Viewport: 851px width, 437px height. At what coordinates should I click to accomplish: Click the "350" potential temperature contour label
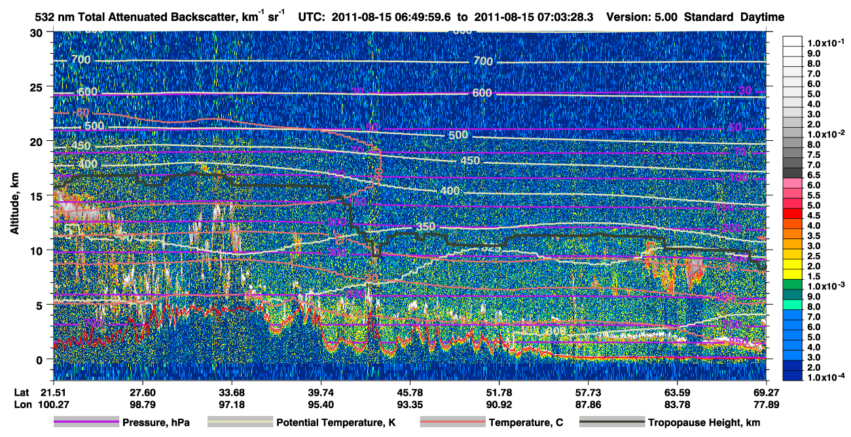point(426,227)
